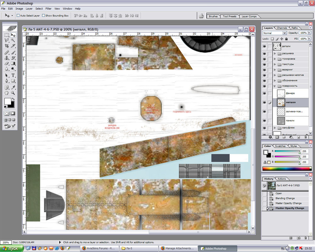The width and height of the screenshot is (315, 252).
Task: Enable the Auto Select Layer checkbox
Action: (x=18, y=15)
